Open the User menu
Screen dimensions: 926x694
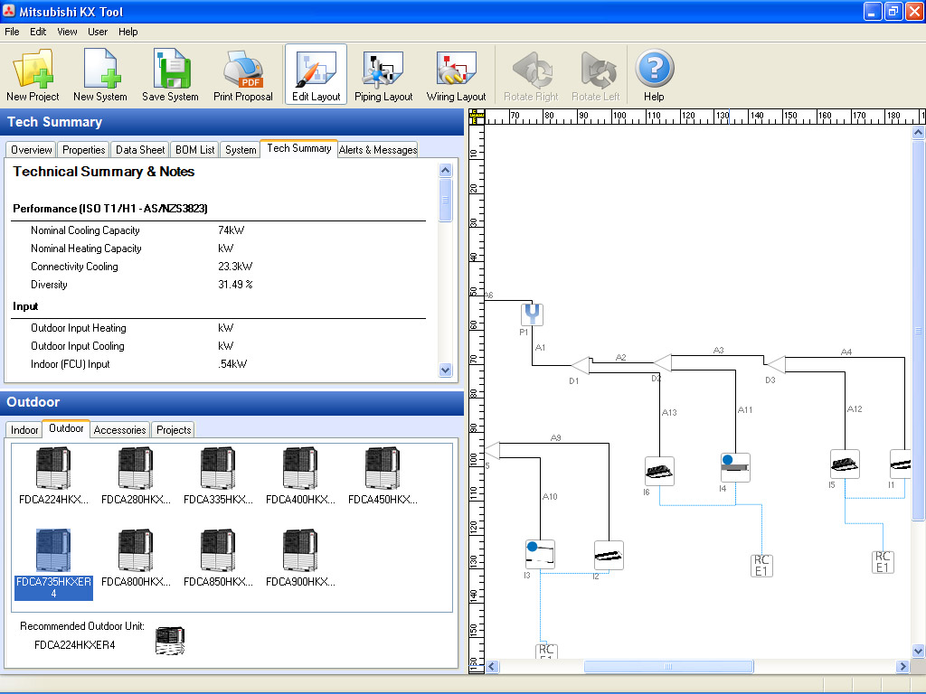(98, 32)
